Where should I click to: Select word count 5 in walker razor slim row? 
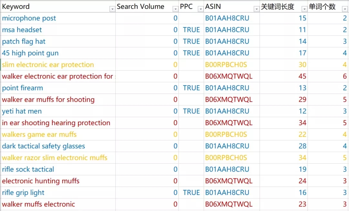pos(328,158)
